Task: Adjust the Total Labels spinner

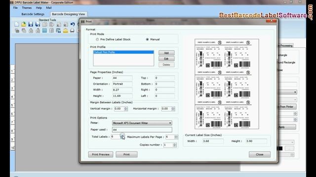Action: point(122,137)
